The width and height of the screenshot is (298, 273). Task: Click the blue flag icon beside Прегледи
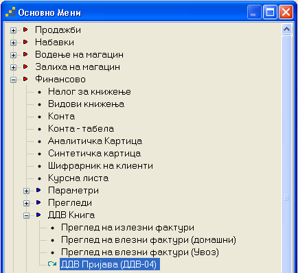(38, 202)
